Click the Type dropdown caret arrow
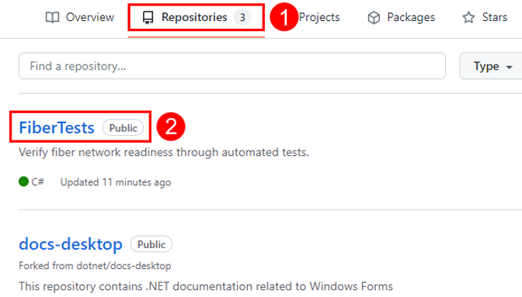Screen dimensions: 522x297 (509, 67)
